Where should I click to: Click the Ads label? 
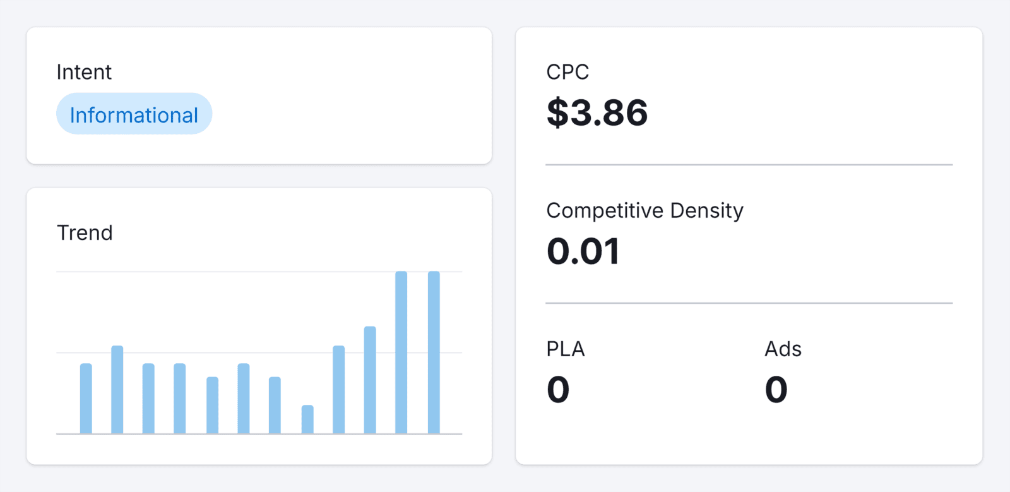[x=782, y=348]
